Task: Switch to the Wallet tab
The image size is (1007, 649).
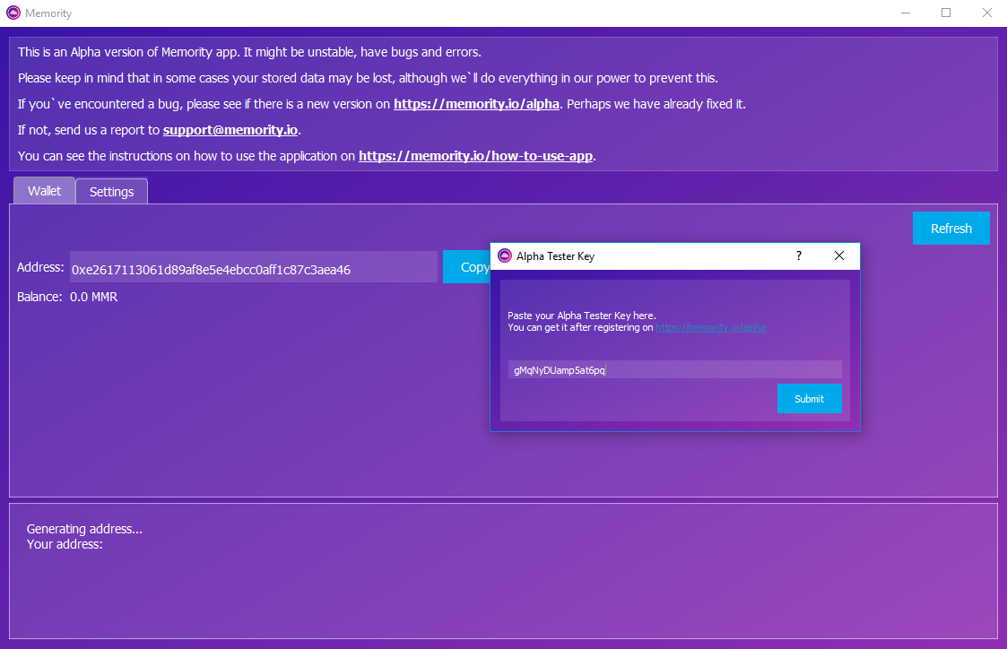Action: point(44,191)
